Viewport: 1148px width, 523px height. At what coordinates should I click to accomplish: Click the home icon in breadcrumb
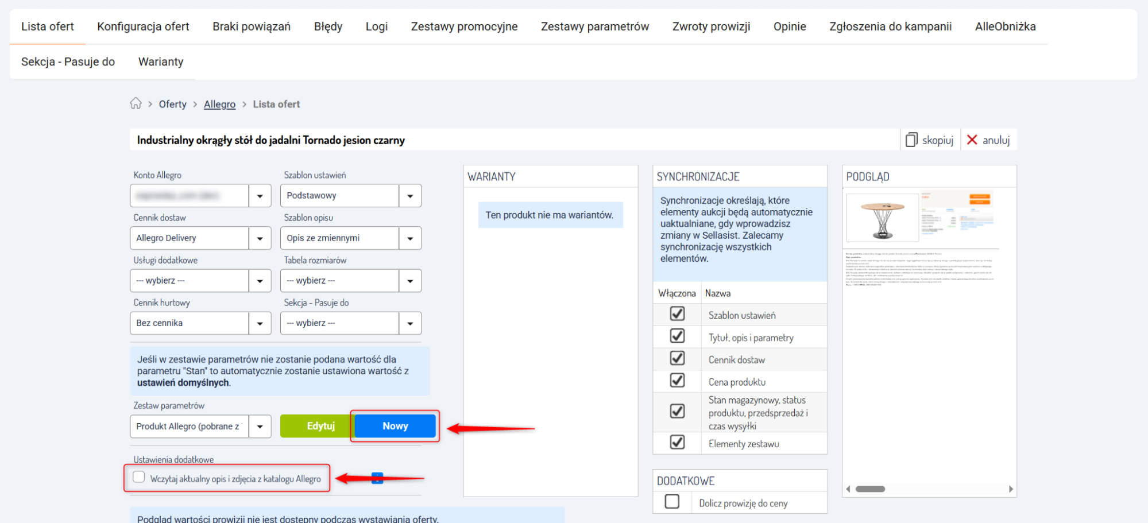click(x=136, y=103)
